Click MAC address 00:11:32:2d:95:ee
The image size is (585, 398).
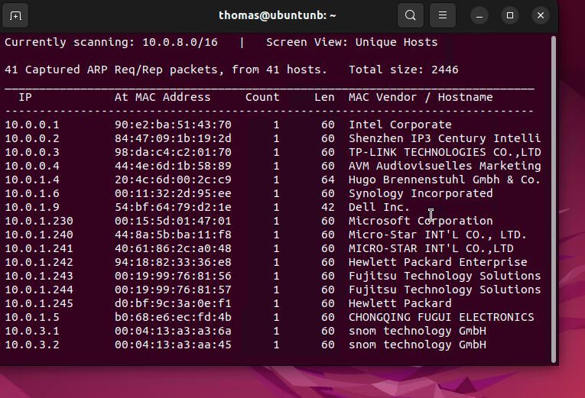coord(173,193)
